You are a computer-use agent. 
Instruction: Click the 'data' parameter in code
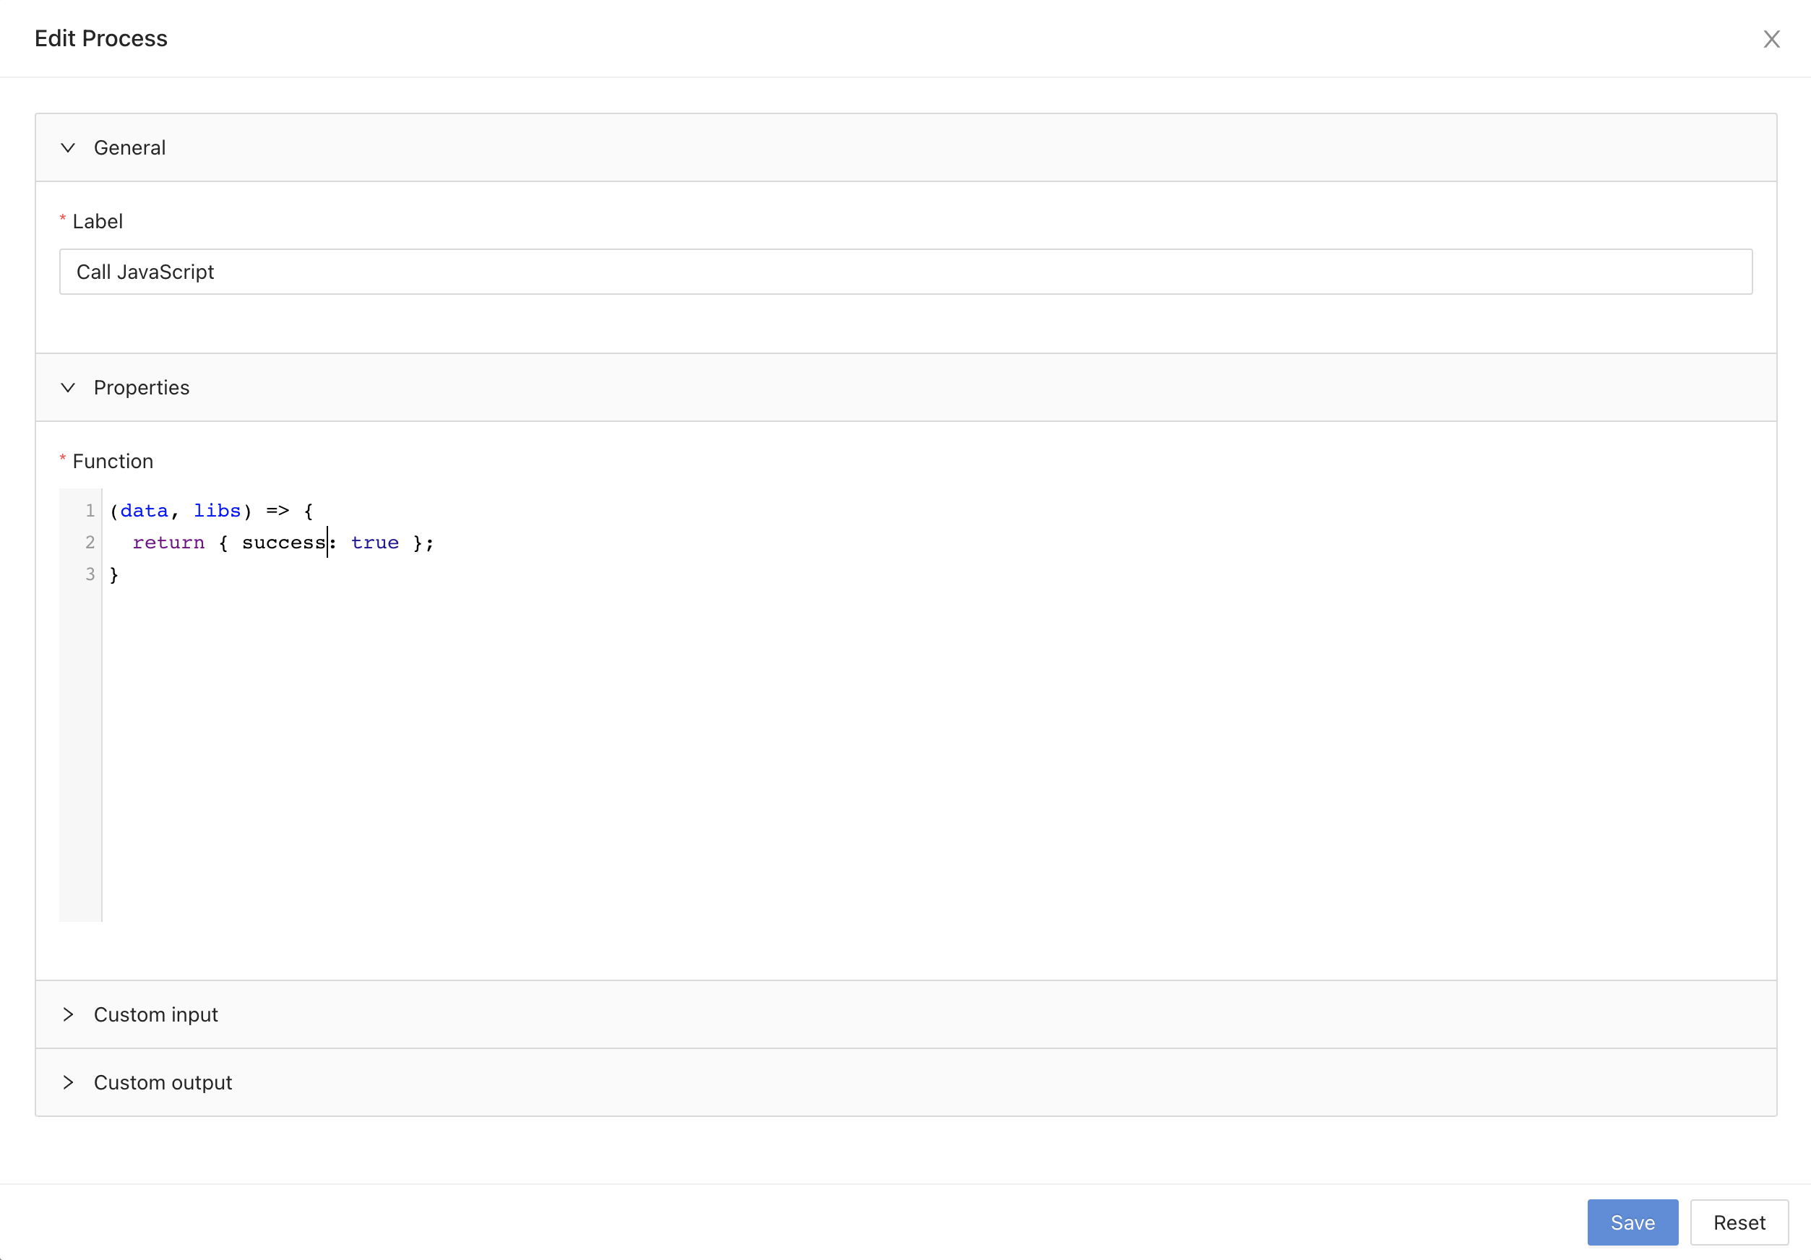tap(145, 511)
